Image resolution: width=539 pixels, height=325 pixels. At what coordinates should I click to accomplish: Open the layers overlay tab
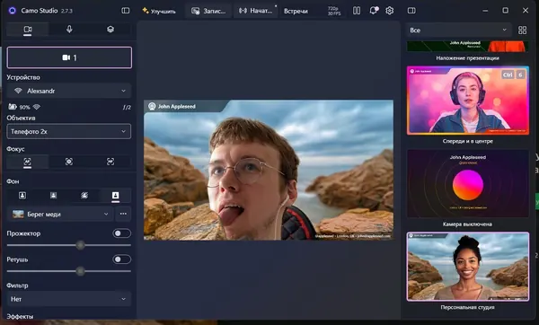click(x=110, y=30)
